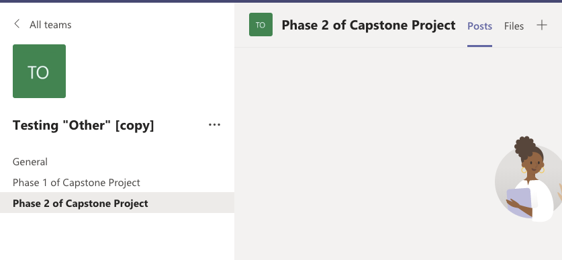Open the Files tab
Screen dimensions: 562x260
(x=514, y=26)
